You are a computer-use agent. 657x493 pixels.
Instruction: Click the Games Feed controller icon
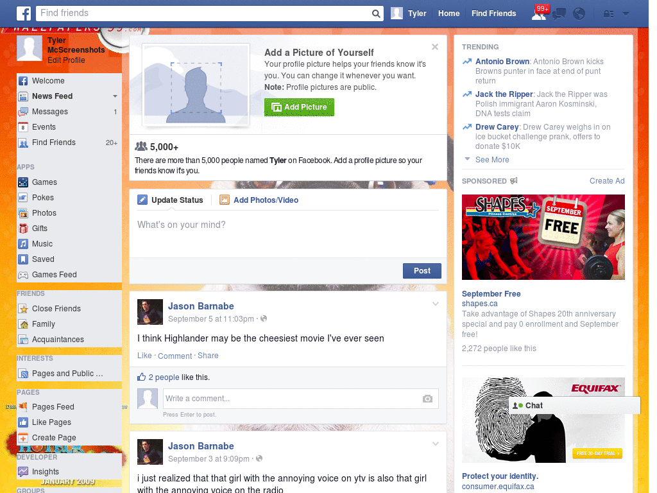click(23, 275)
